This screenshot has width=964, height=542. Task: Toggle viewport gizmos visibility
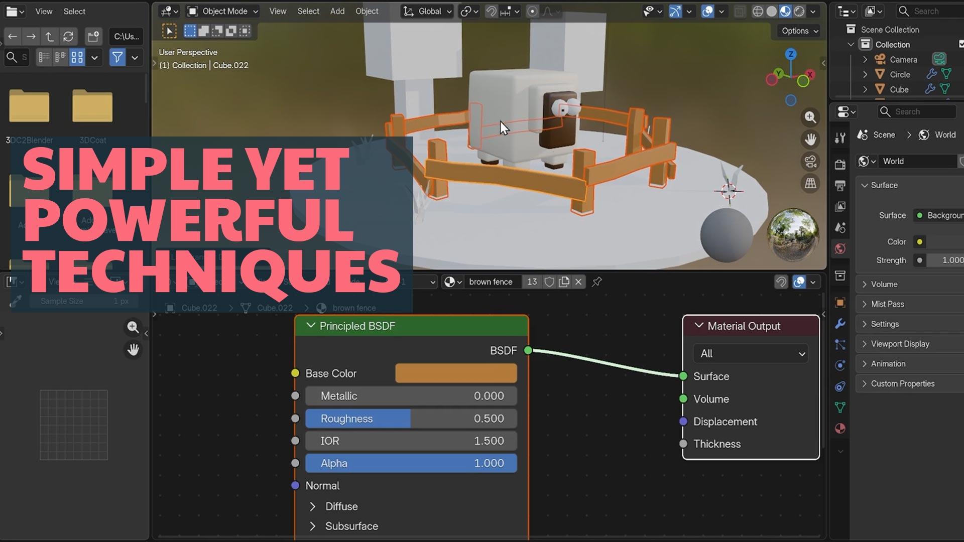(x=675, y=11)
